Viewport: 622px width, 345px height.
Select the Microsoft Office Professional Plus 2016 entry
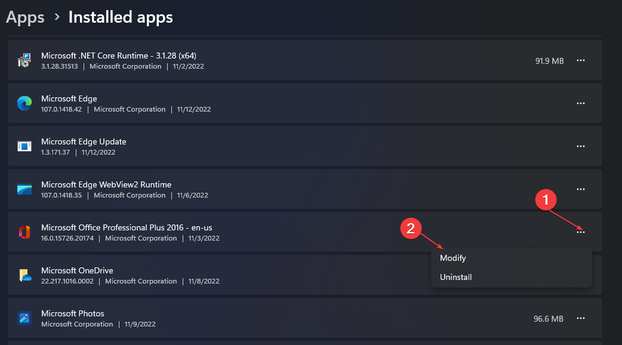[304, 232]
